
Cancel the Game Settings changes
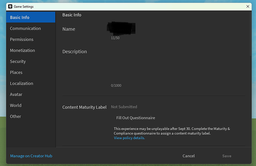(188, 156)
